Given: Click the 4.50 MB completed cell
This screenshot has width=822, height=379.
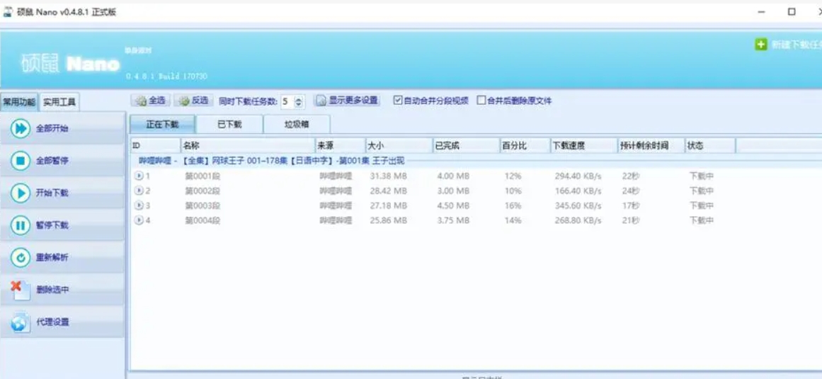Looking at the screenshot, I should coord(453,205).
